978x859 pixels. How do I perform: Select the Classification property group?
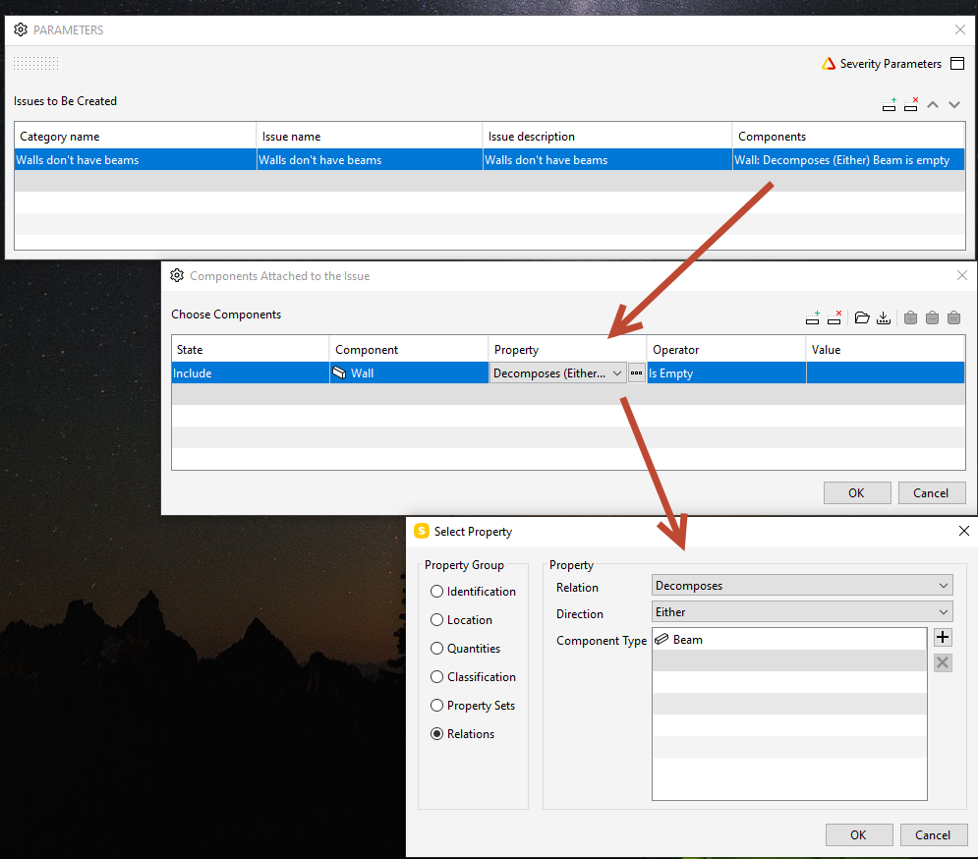pos(474,677)
